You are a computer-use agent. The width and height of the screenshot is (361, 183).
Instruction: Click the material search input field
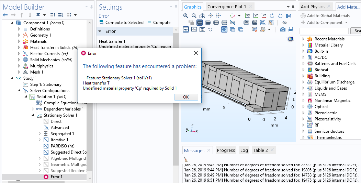[324, 31]
